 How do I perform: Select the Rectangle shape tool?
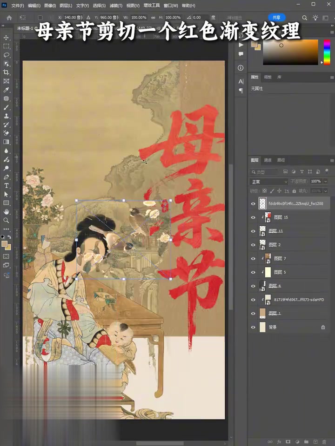click(x=6, y=203)
